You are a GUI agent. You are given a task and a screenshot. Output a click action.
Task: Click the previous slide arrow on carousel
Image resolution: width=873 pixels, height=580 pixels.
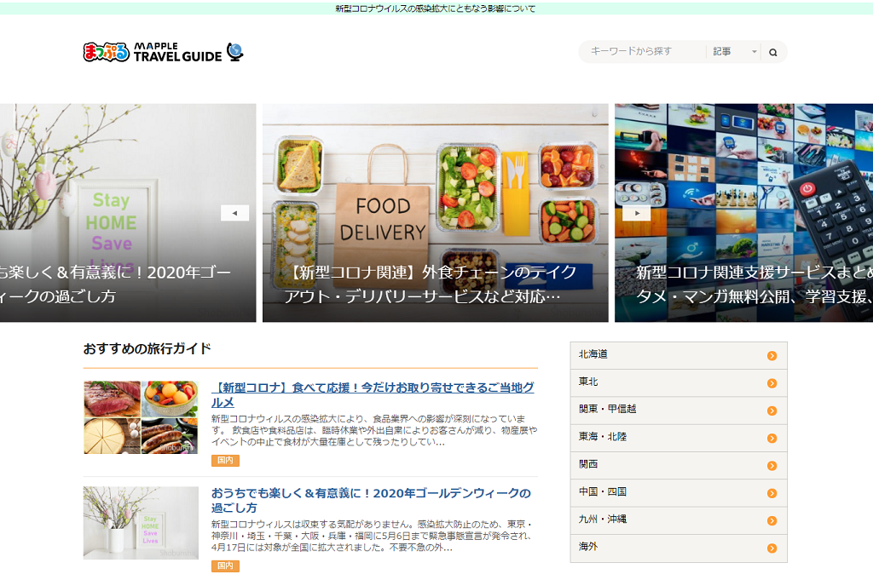(235, 213)
